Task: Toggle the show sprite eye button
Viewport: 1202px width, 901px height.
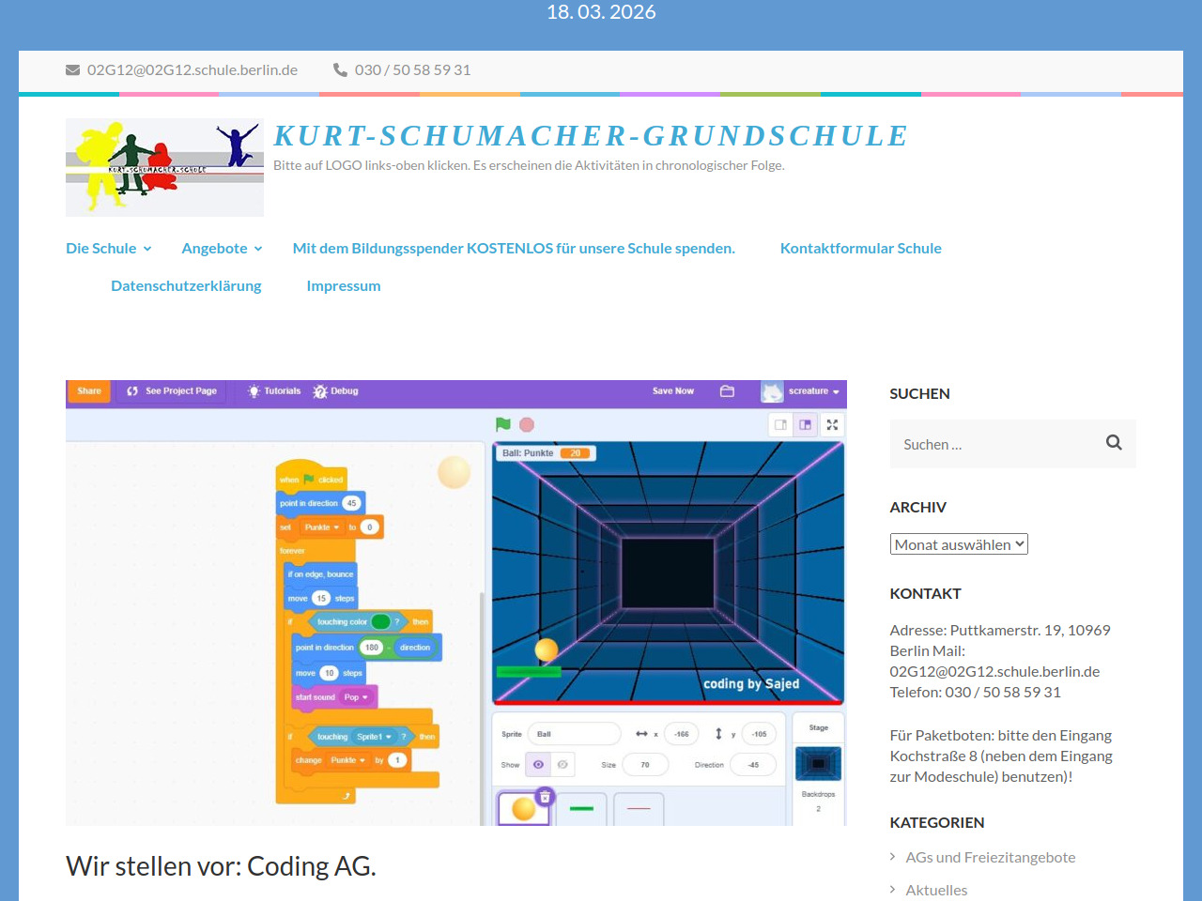Action: 538,765
